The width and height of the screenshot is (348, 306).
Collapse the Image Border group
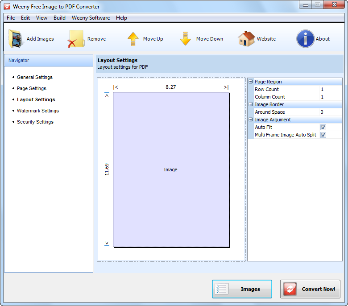tap(251, 104)
